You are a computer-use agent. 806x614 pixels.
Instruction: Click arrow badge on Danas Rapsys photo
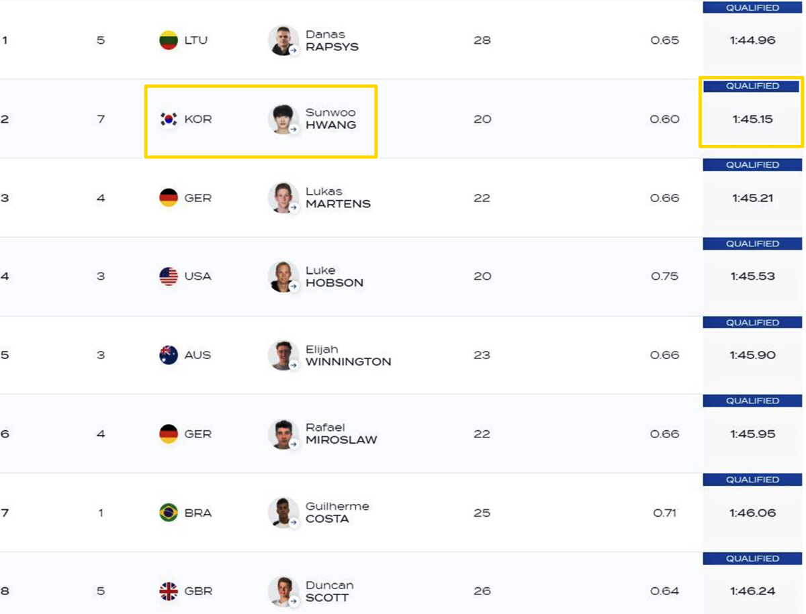pos(294,50)
